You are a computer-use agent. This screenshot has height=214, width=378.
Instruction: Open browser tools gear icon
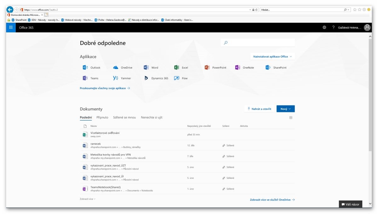point(364,9)
